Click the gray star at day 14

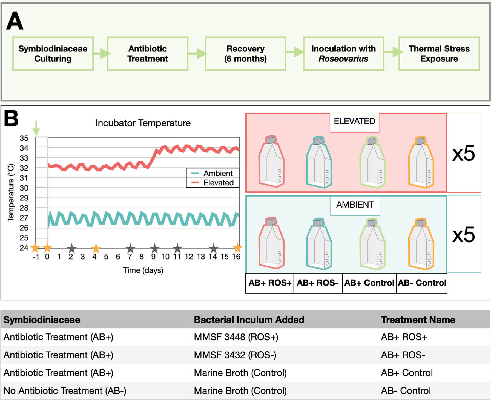click(214, 248)
